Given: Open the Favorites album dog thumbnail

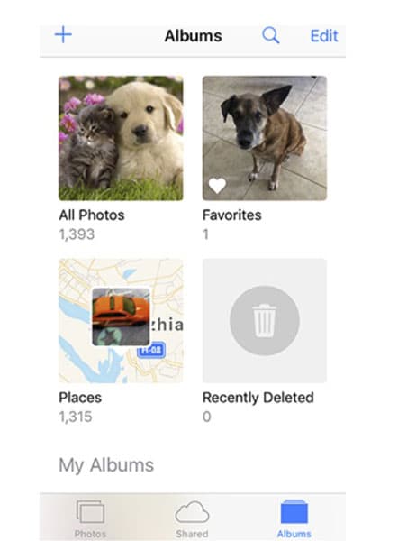Looking at the screenshot, I should pos(265,138).
